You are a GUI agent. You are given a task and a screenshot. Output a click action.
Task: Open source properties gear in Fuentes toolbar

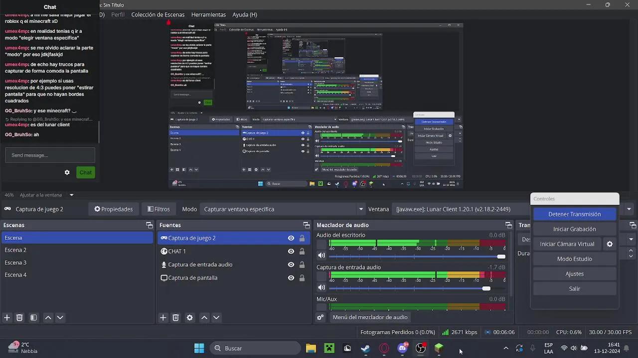click(x=189, y=317)
